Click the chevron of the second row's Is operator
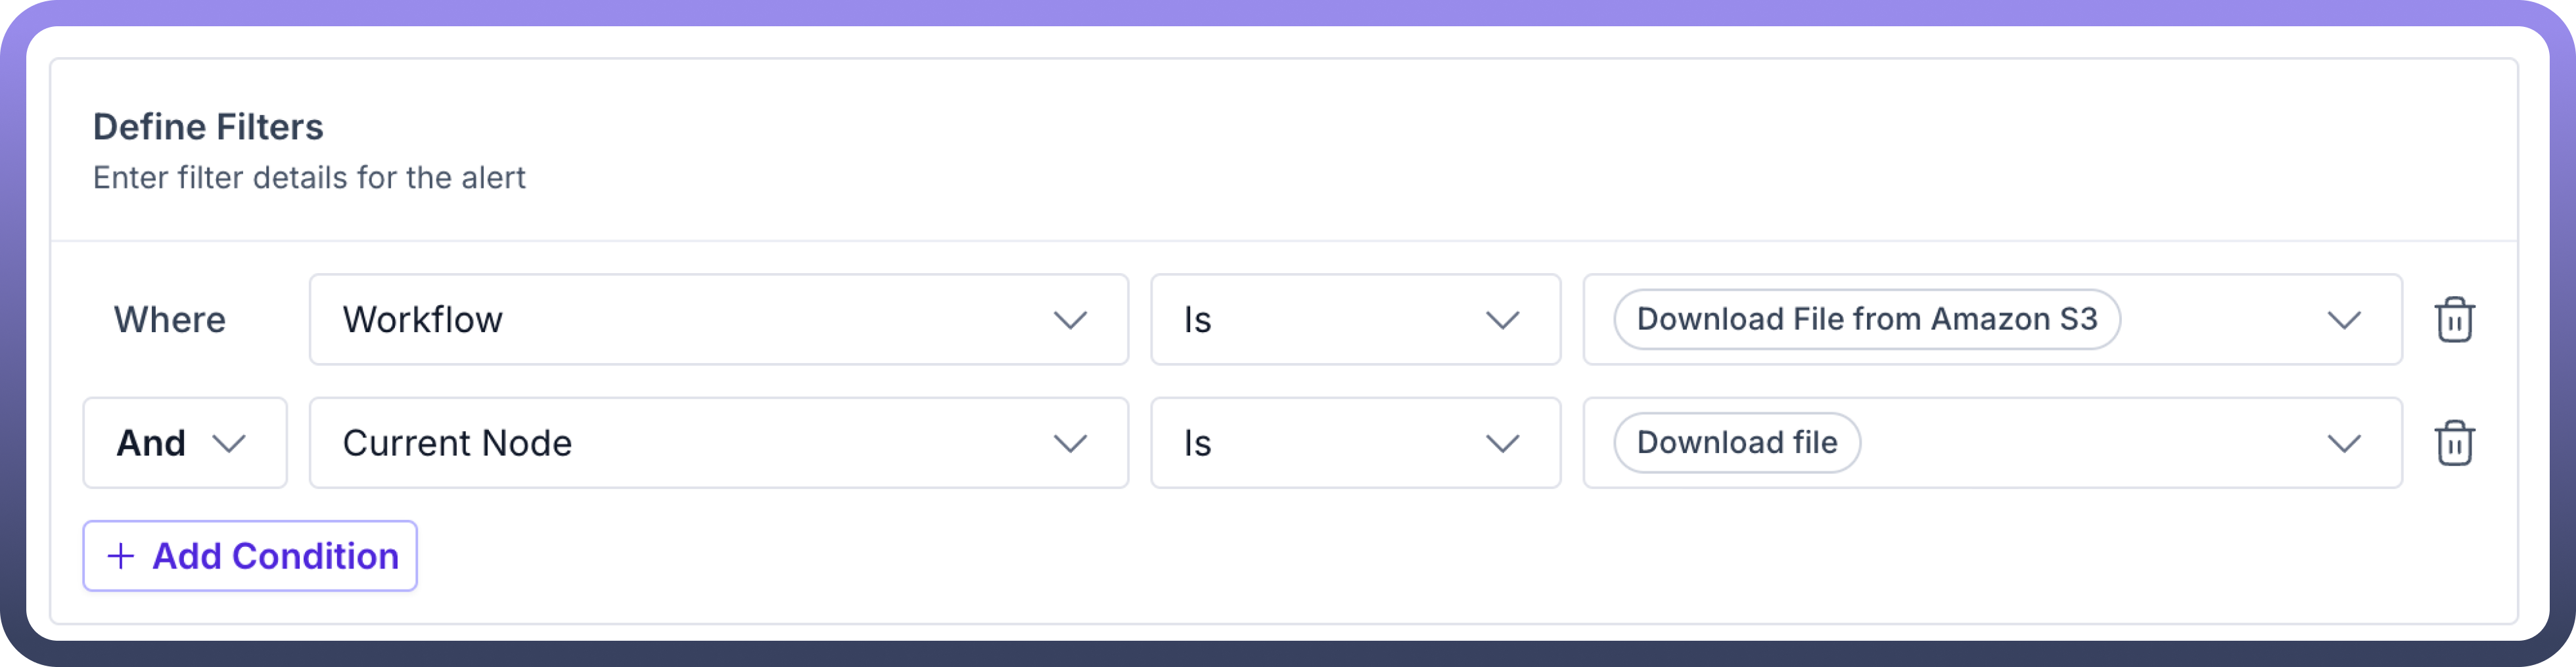2576x667 pixels. coord(1502,443)
